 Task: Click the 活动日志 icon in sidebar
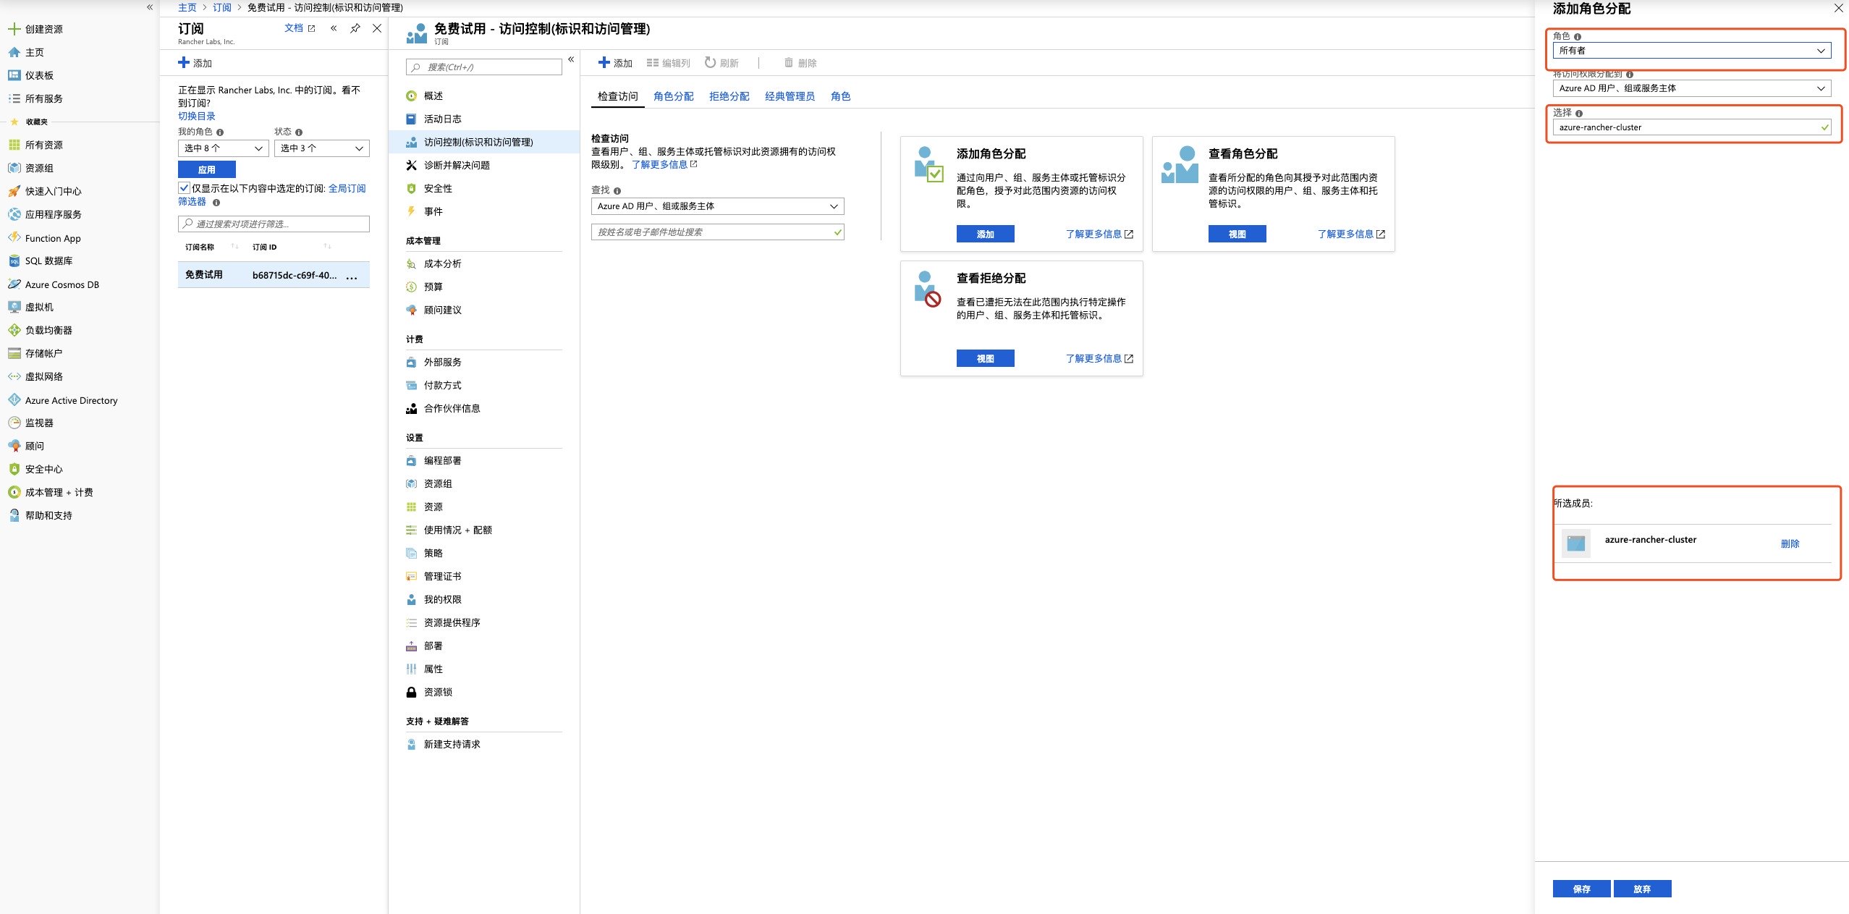point(410,118)
